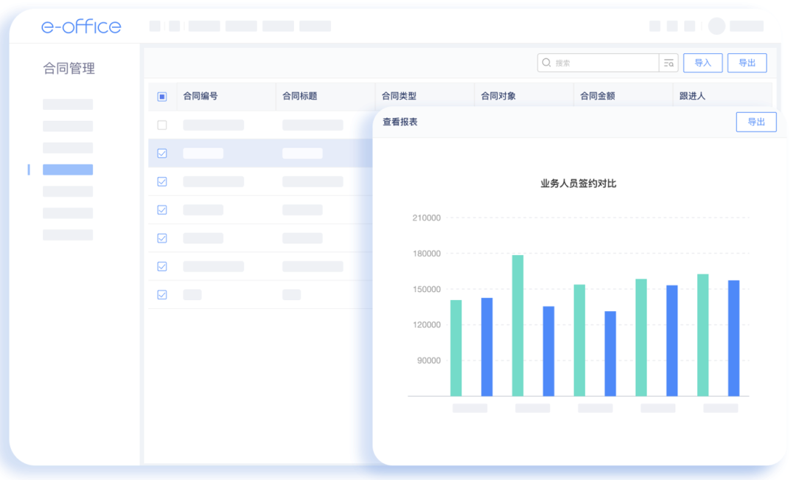Toggle the select-all checkbox in the table header
This screenshot has width=796, height=480.
click(161, 96)
